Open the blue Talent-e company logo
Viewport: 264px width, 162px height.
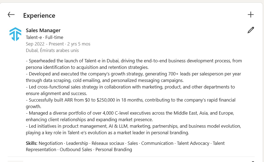pyautogui.click(x=15, y=34)
